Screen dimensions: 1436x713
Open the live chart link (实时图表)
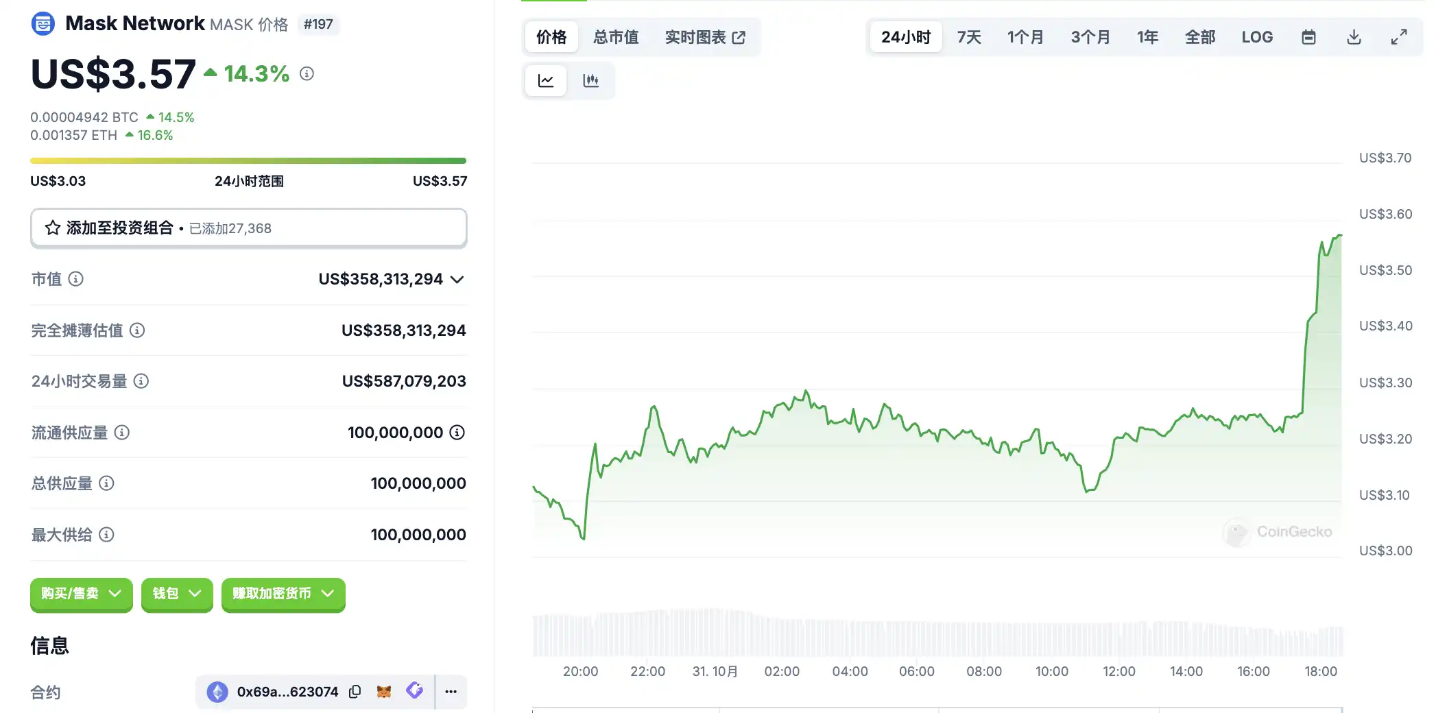tap(705, 37)
